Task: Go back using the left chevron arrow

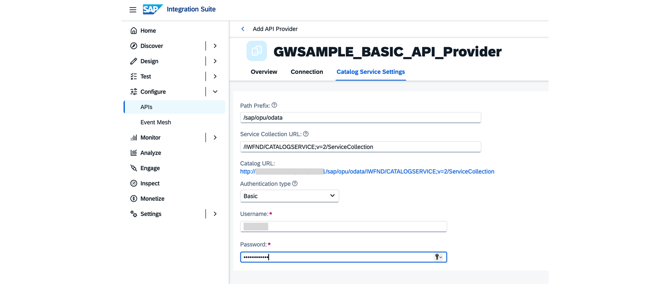Action: [x=243, y=29]
